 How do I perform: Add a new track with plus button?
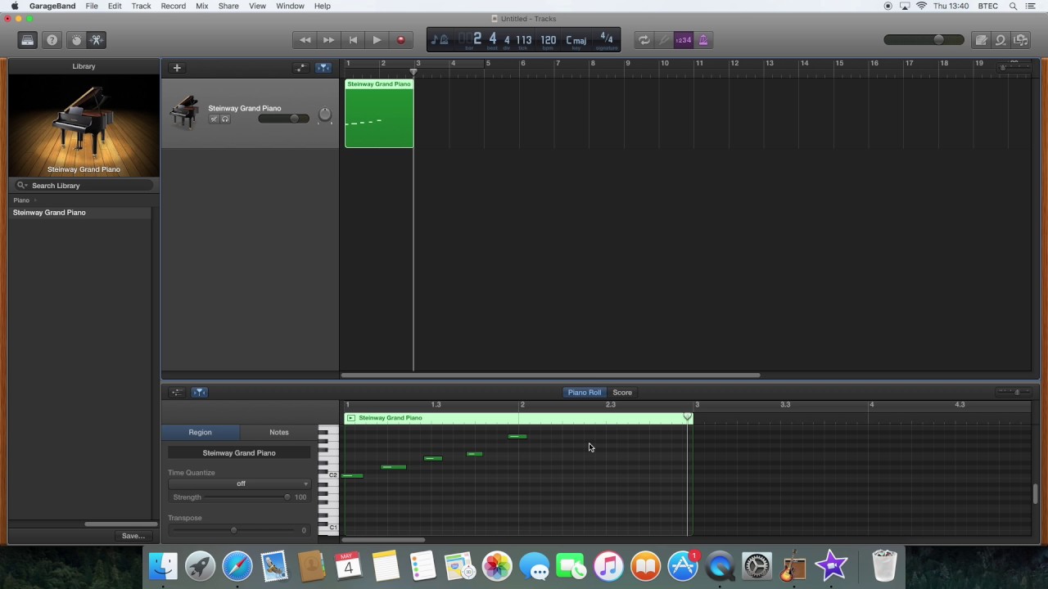177,68
